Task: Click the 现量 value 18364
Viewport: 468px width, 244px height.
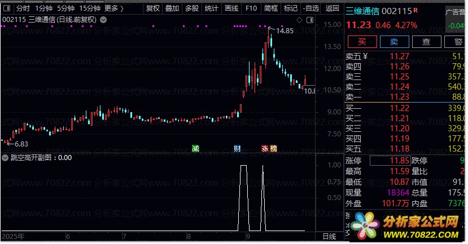Action: (x=398, y=193)
